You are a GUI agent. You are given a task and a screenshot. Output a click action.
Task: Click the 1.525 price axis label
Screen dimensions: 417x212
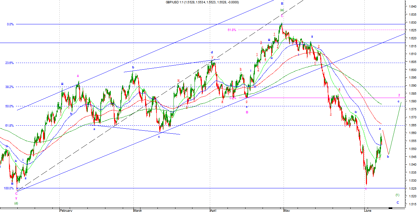(411, 188)
